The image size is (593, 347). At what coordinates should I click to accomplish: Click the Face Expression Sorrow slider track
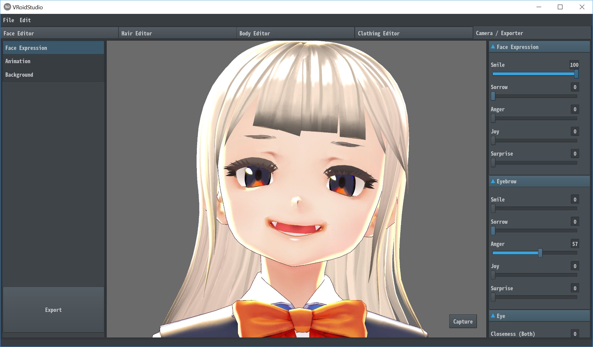pyautogui.click(x=535, y=96)
